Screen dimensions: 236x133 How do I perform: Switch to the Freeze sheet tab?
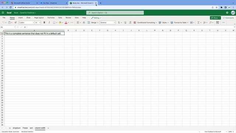pyautogui.click(x=25, y=128)
